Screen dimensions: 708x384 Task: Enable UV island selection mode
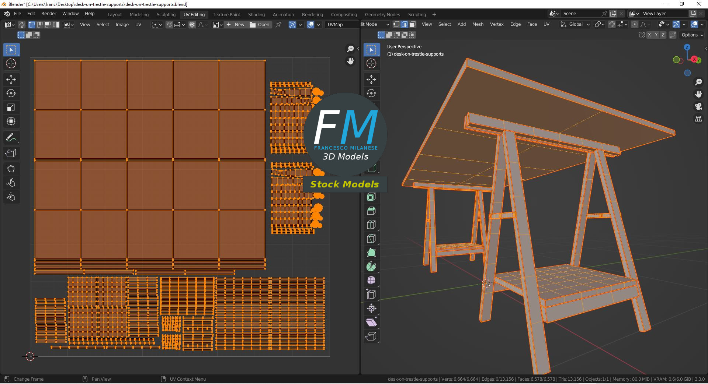[56, 25]
